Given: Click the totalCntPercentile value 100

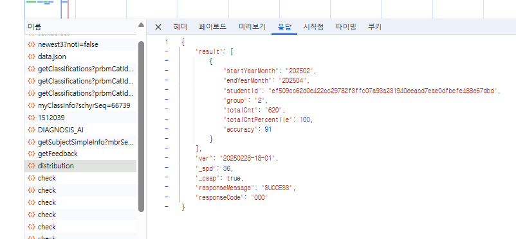Looking at the screenshot, I should [x=305, y=120].
